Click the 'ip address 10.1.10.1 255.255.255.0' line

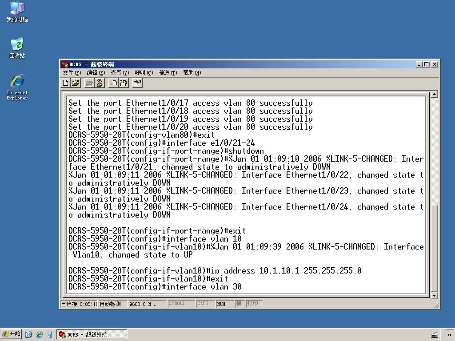215,271
